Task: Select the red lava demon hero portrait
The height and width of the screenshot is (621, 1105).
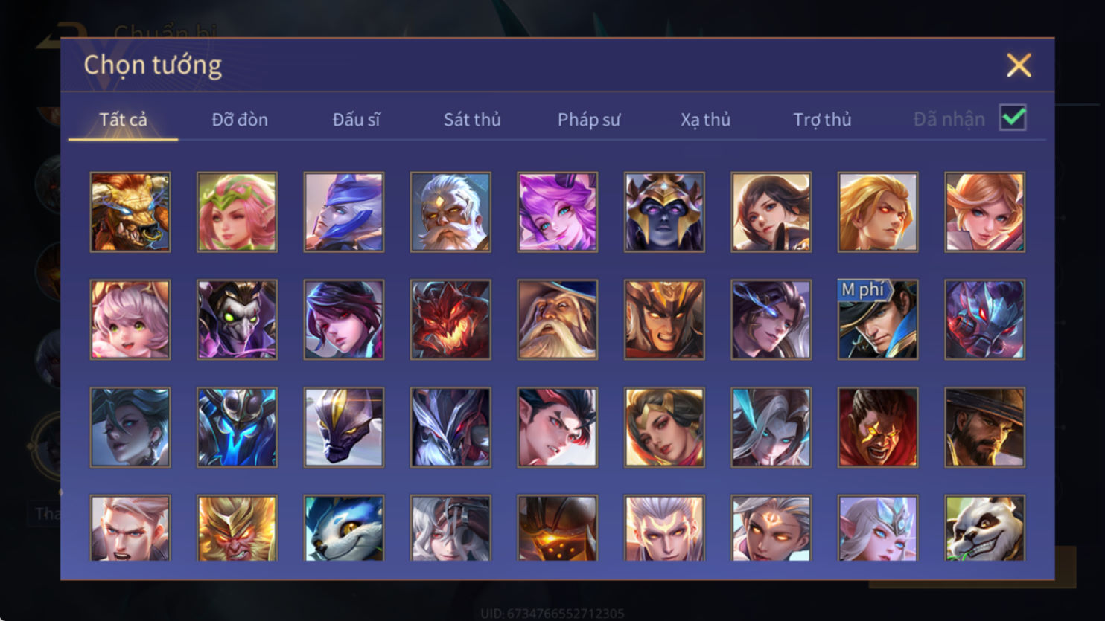Action: [450, 320]
